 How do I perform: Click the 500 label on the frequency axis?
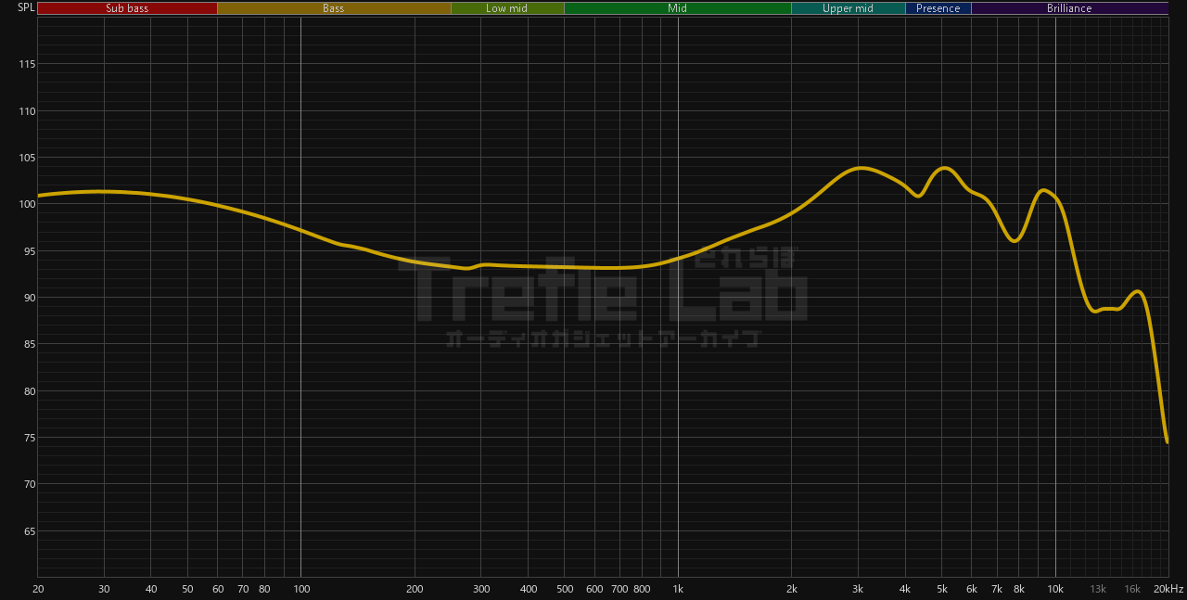pyautogui.click(x=565, y=589)
